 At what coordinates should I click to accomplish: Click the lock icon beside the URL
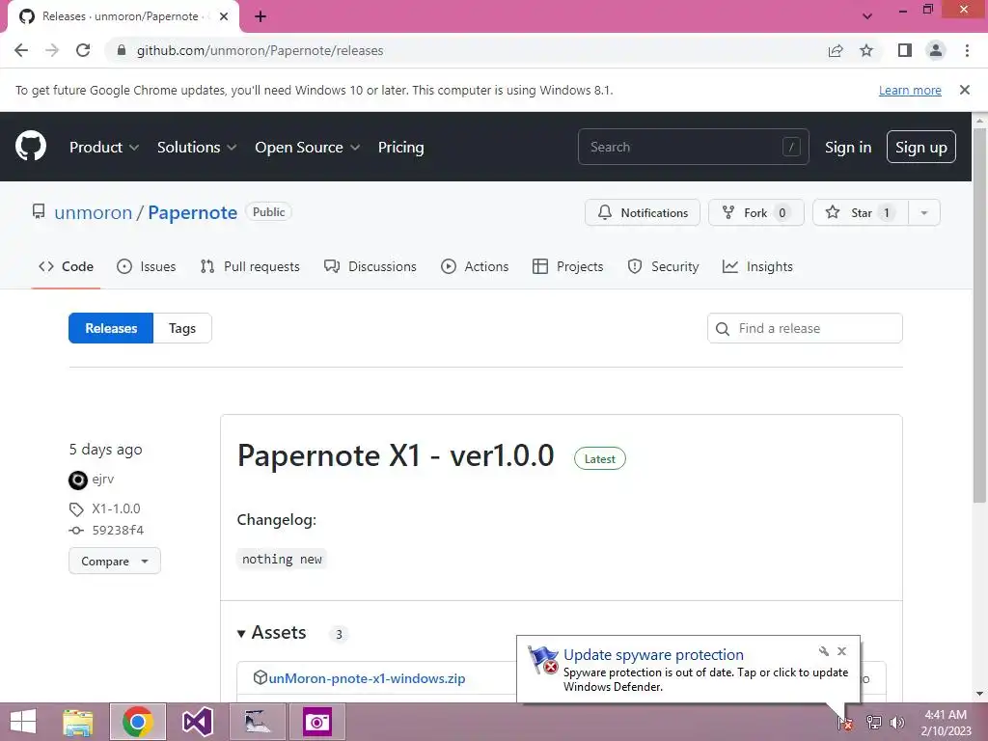(x=122, y=50)
